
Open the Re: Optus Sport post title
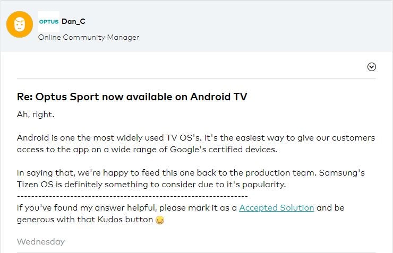[132, 97]
